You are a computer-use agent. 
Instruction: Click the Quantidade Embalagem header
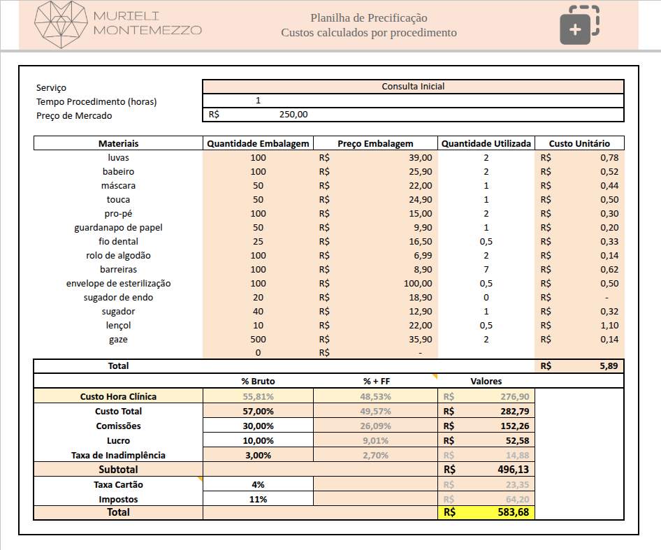pyautogui.click(x=257, y=143)
